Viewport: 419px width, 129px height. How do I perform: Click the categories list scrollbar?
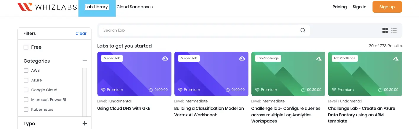(x=85, y=92)
